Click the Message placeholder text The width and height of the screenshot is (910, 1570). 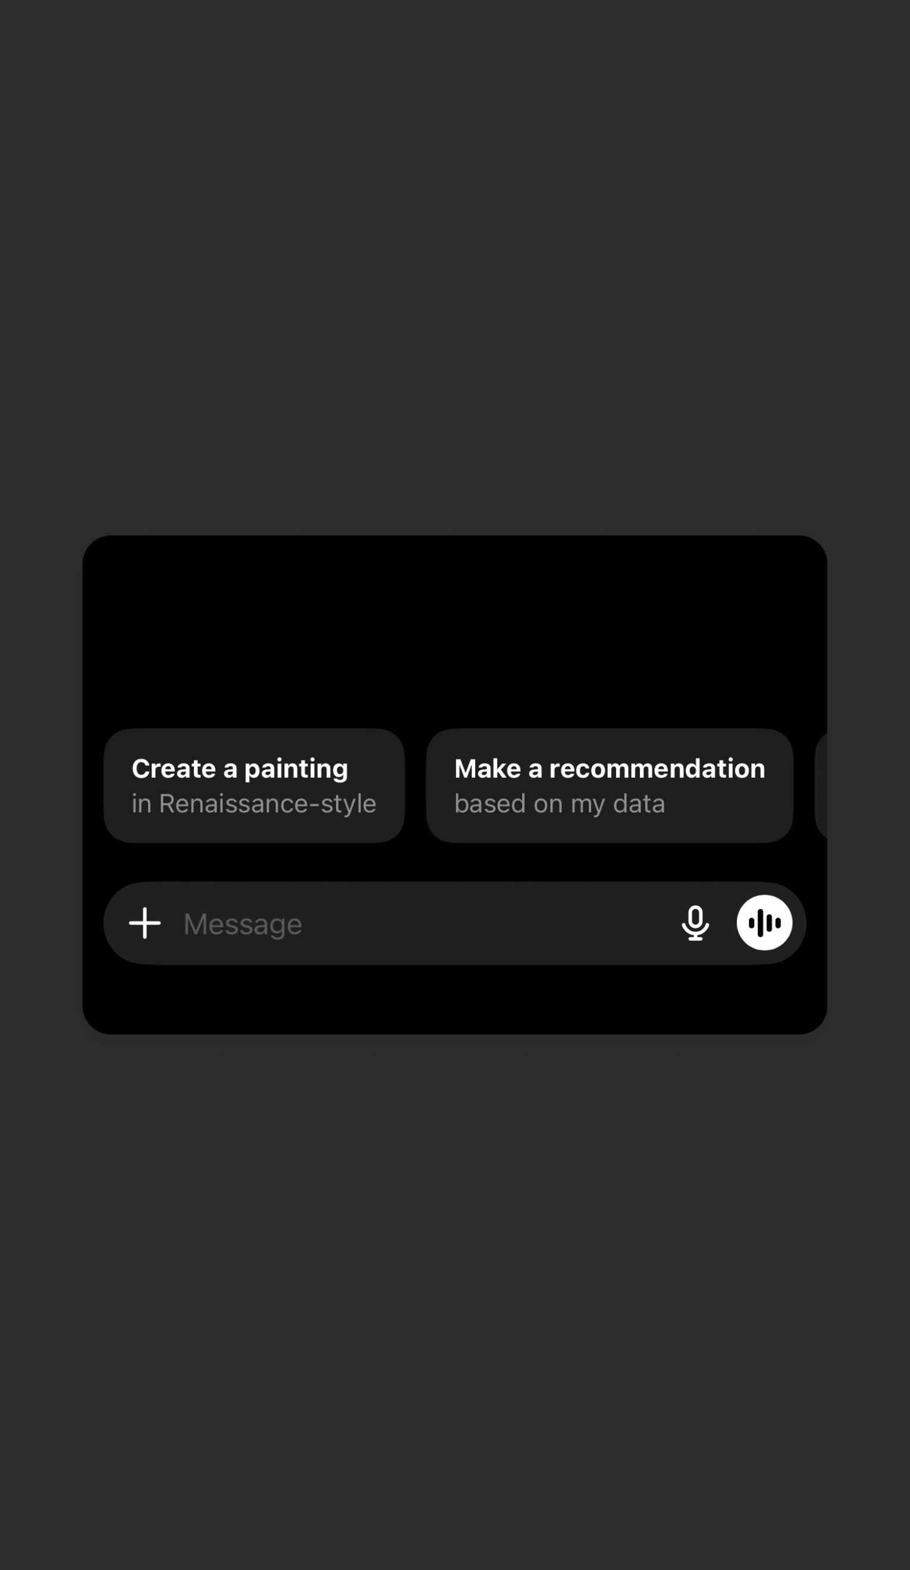[x=243, y=924]
